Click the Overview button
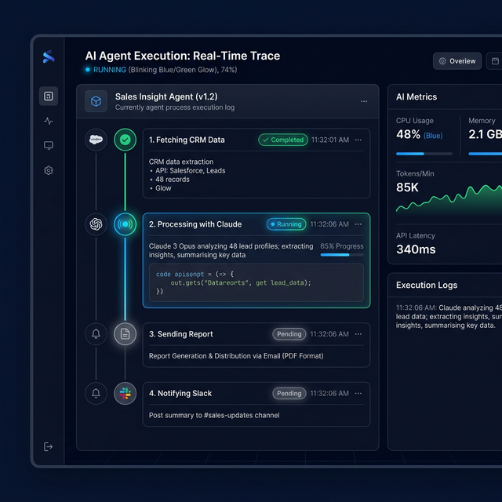The height and width of the screenshot is (502, 502). point(457,61)
